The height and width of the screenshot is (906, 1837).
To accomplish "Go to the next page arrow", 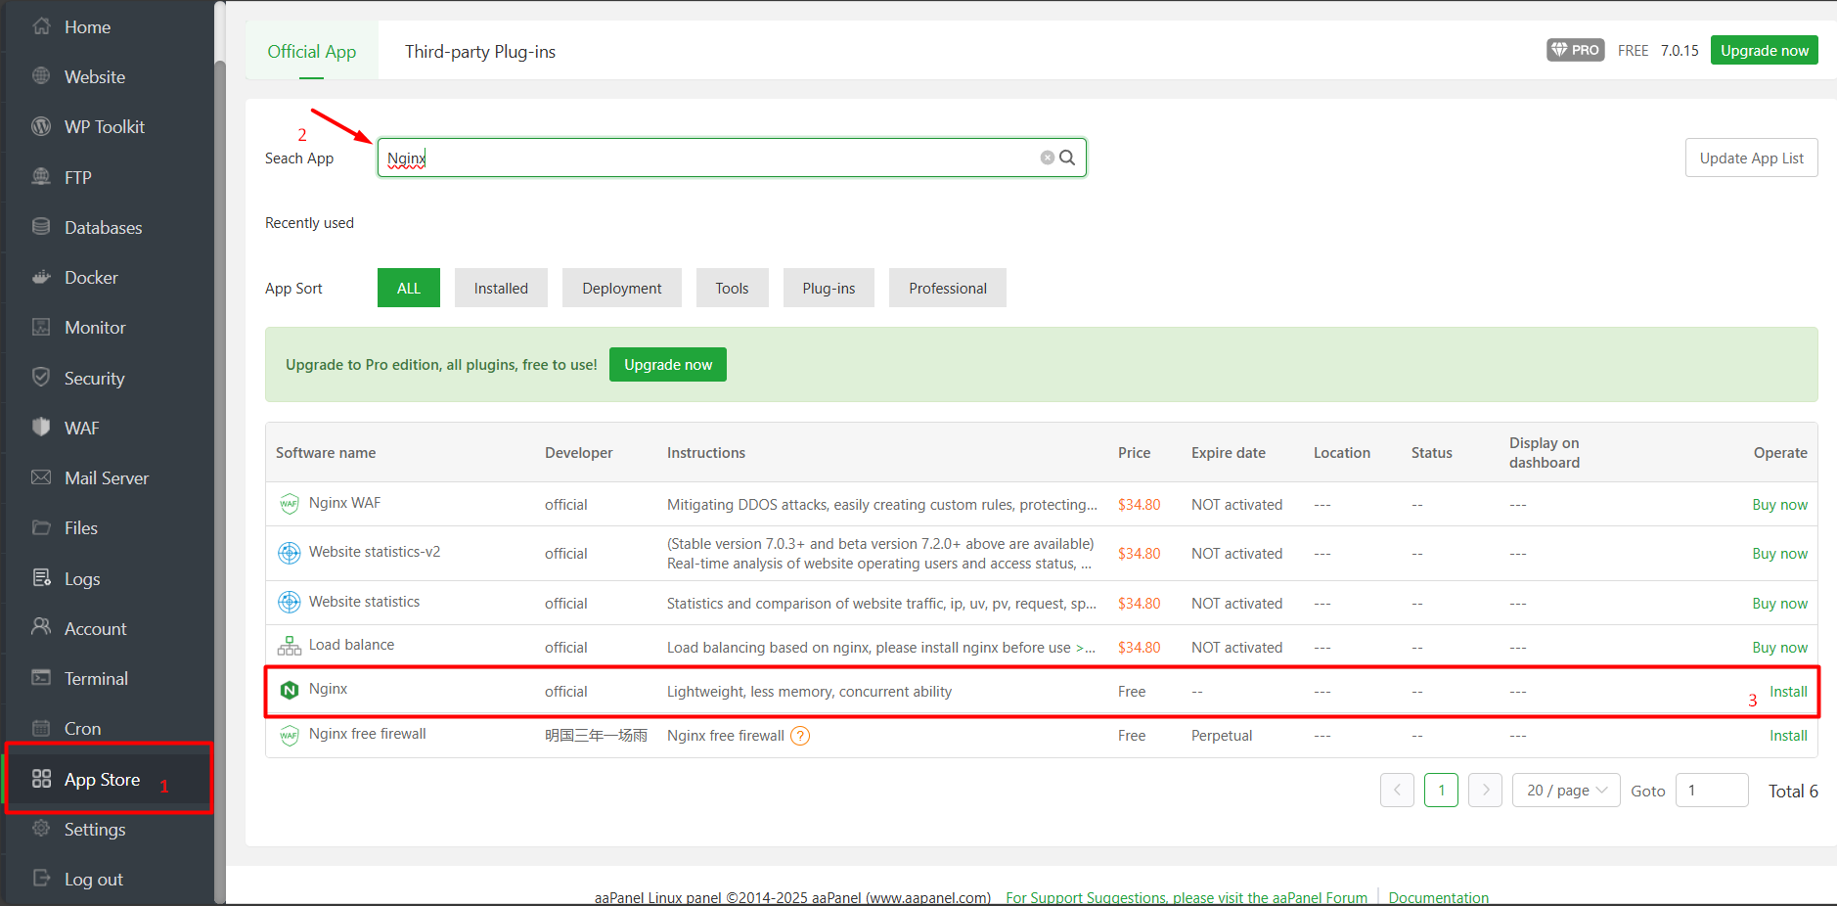I will pyautogui.click(x=1485, y=791).
